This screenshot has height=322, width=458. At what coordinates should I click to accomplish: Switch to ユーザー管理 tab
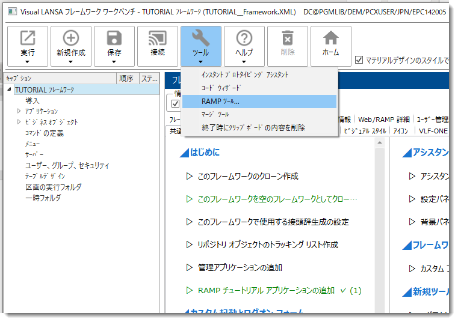(432, 120)
